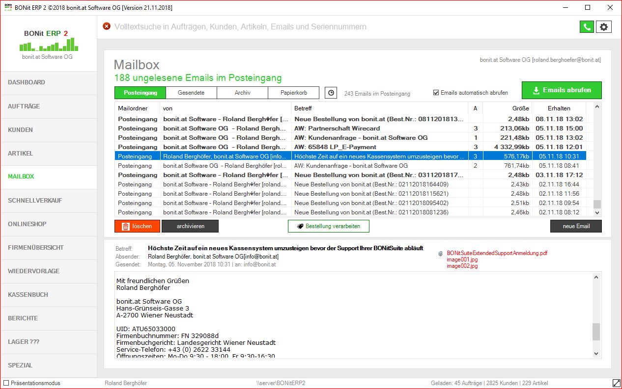Click the Bestellung verarbeiten button

(x=329, y=226)
